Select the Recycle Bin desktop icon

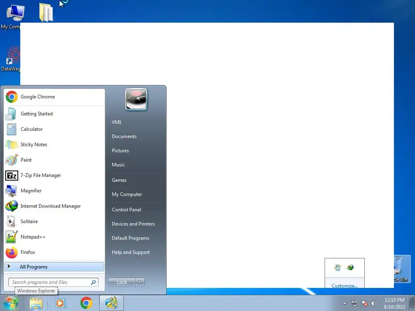[402, 269]
